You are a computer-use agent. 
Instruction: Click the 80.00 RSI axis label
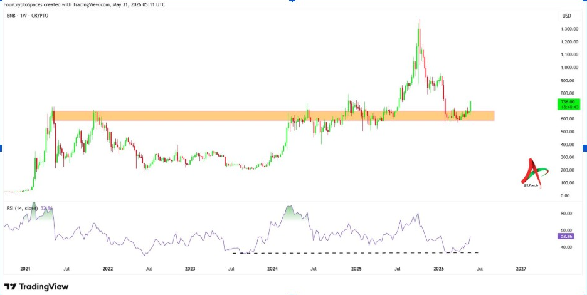[567, 214]
